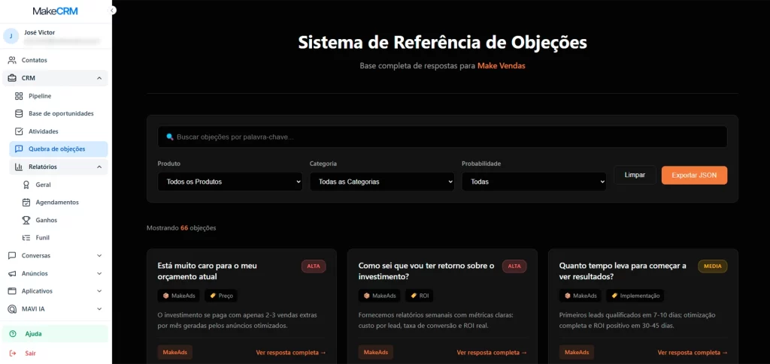Open the Geral report menu item
Image resolution: width=770 pixels, height=364 pixels.
pos(43,185)
